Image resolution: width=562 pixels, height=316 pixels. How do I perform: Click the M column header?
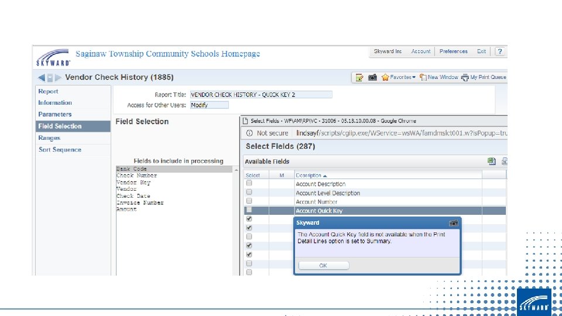(x=282, y=175)
